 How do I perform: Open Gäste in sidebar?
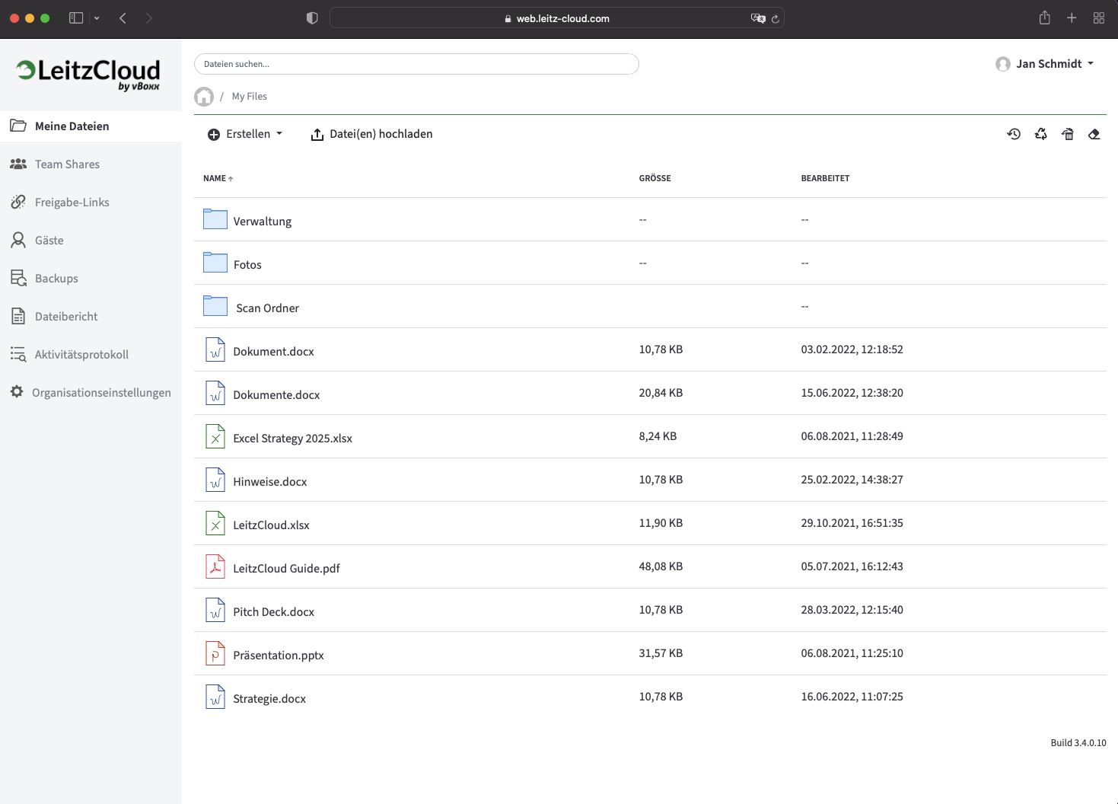tap(91, 241)
